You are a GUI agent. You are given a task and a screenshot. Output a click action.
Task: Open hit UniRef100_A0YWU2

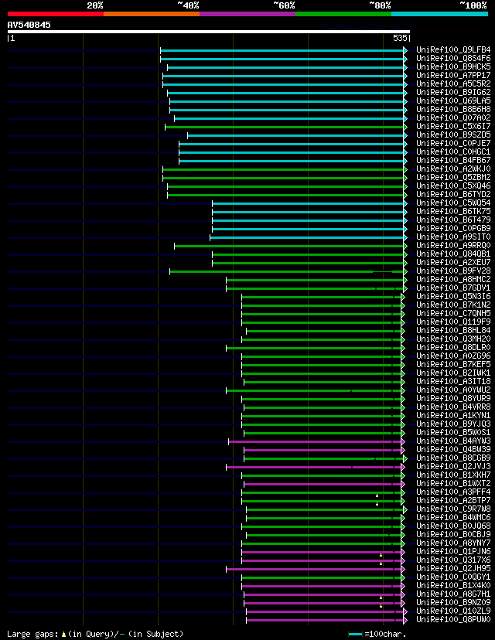point(453,390)
